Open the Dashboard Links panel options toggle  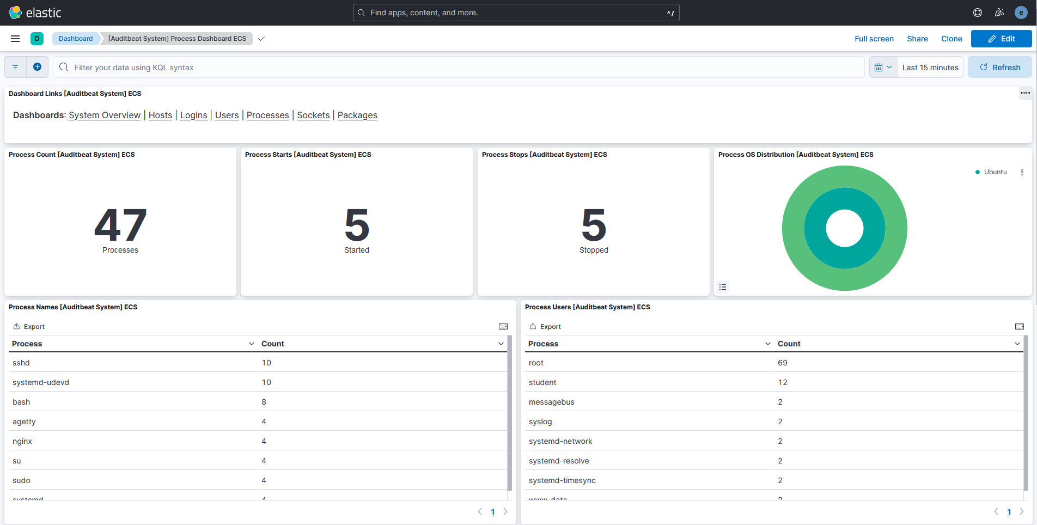click(x=1025, y=93)
